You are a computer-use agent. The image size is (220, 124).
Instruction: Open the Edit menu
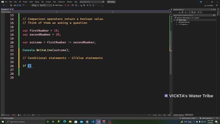11,2
